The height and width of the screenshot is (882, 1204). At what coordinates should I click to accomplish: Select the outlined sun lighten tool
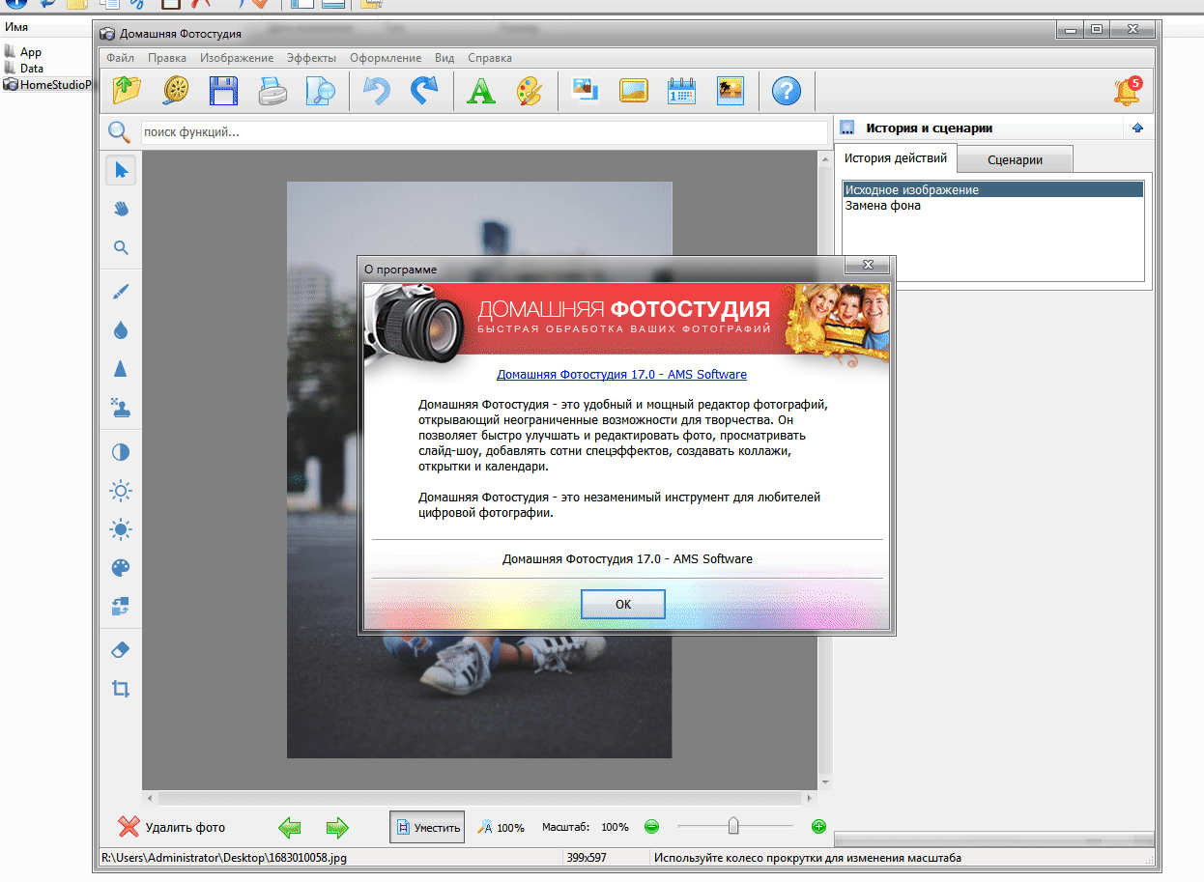click(121, 491)
